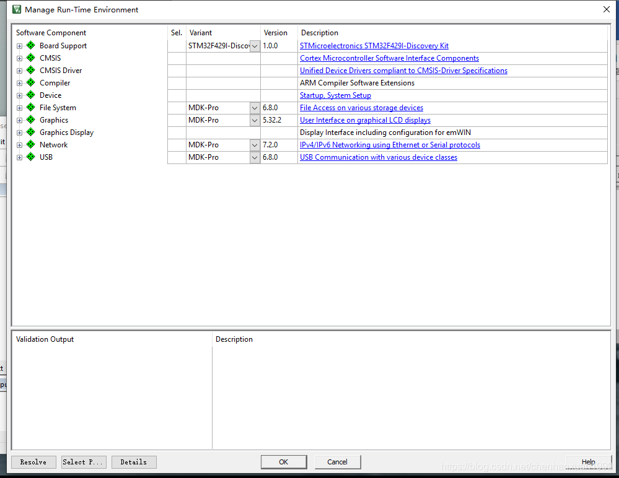The image size is (619, 478).
Task: Select the Graphics Display tree label
Action: (67, 133)
